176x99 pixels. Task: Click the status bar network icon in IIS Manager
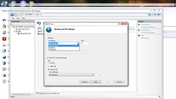pyautogui.click(x=159, y=97)
